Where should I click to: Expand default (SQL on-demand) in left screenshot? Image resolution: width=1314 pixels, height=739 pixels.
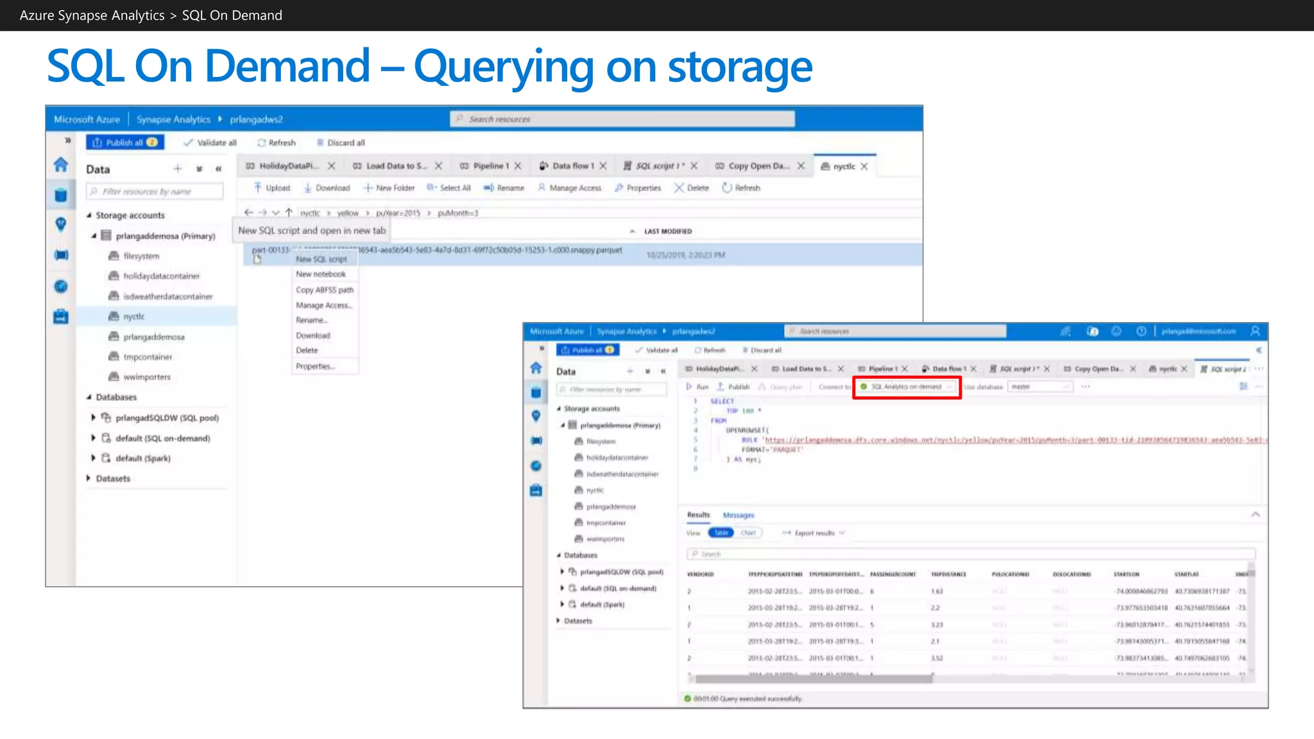[x=94, y=438]
